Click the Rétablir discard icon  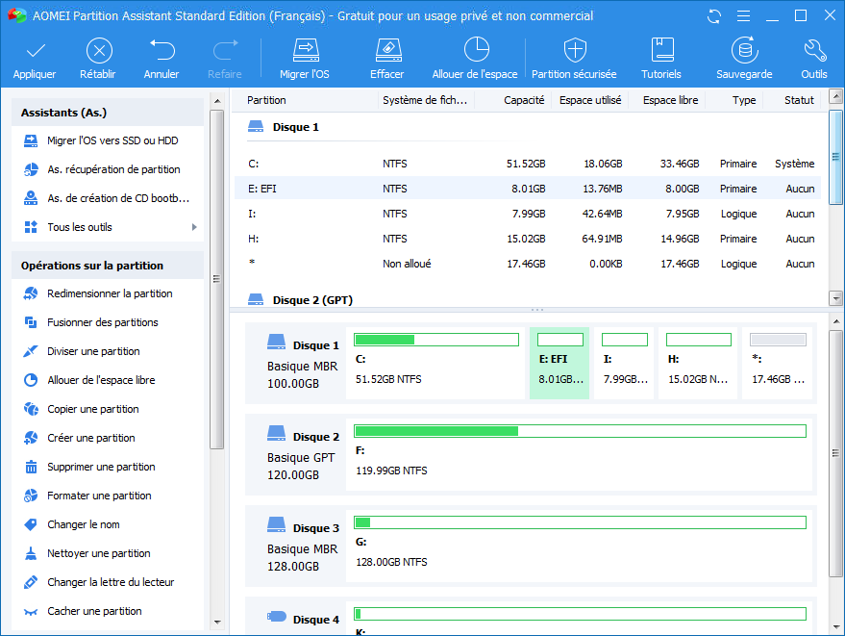coord(98,51)
